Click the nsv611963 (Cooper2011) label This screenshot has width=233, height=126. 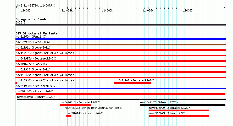(x=33, y=69)
